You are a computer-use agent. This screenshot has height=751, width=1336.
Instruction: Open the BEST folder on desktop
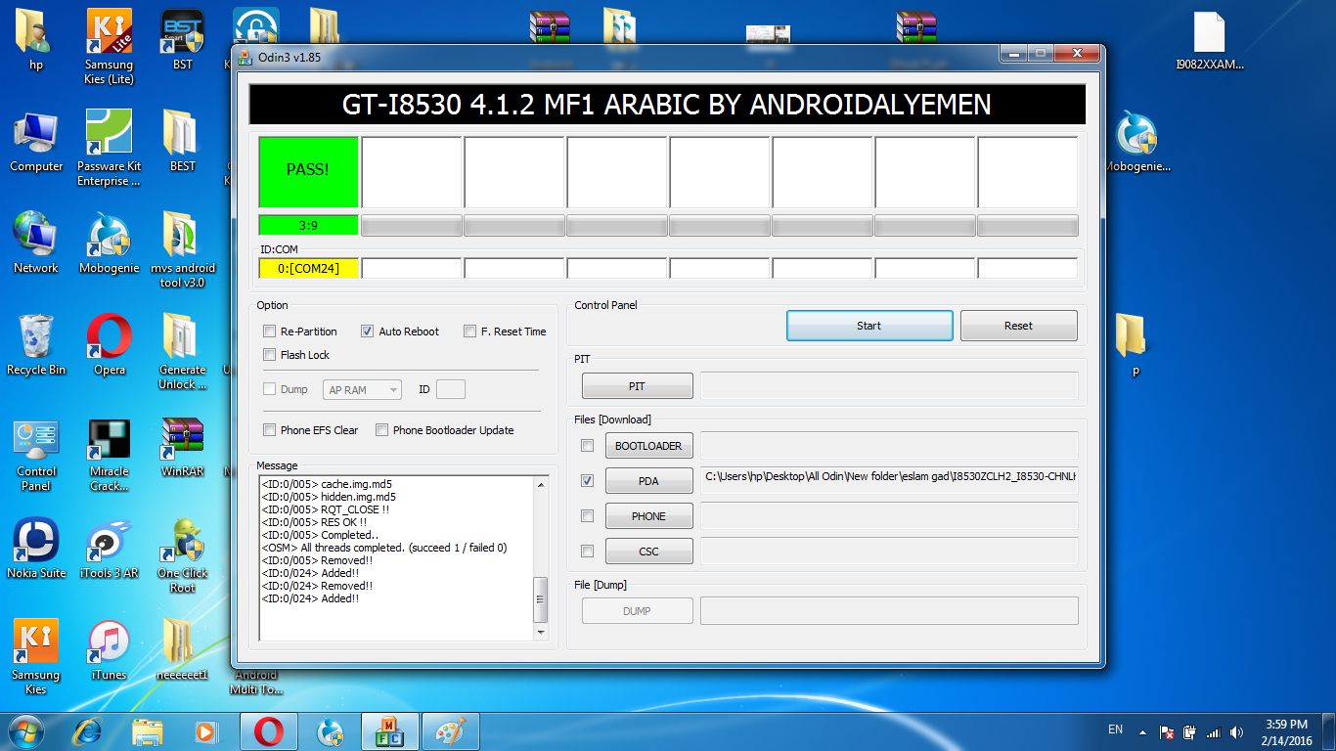(x=182, y=142)
